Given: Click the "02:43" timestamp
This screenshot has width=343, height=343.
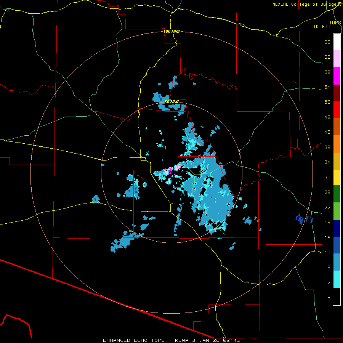Looking at the screenshot, I should pos(232,340).
